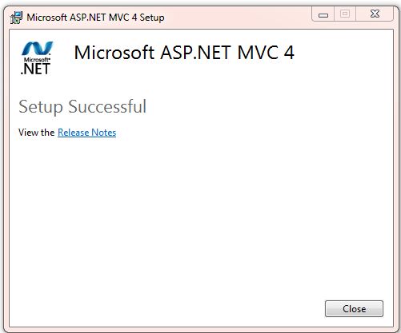Click the blue wave in .NET logo
401x333 pixels.
[38, 49]
